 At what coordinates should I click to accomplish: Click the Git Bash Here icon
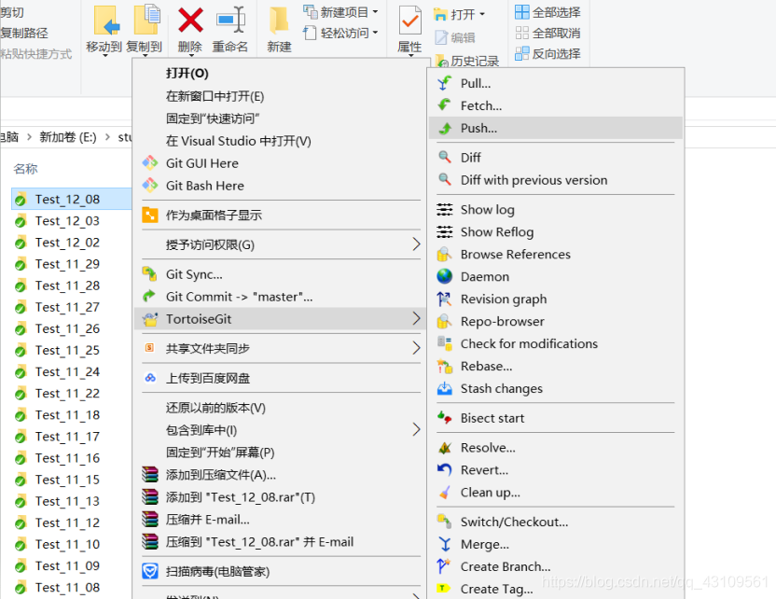click(x=150, y=185)
